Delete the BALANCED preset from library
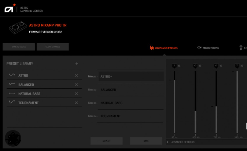247x151 pixels. (76, 85)
